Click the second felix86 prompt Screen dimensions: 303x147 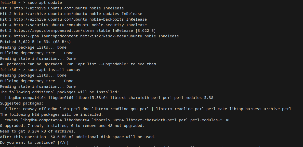pyautogui.click(x=8, y=70)
